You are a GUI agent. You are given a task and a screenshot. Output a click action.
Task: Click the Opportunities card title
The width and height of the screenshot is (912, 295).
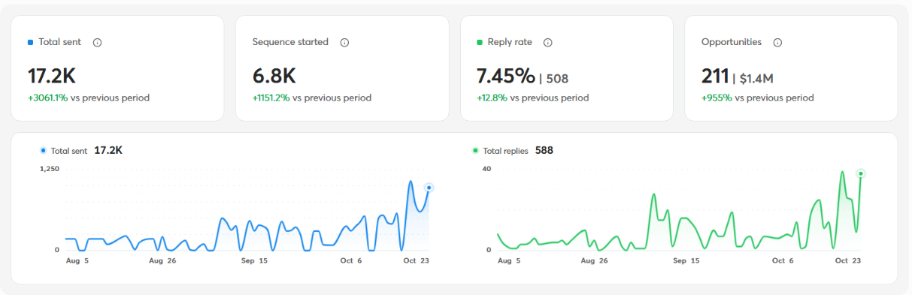(732, 43)
